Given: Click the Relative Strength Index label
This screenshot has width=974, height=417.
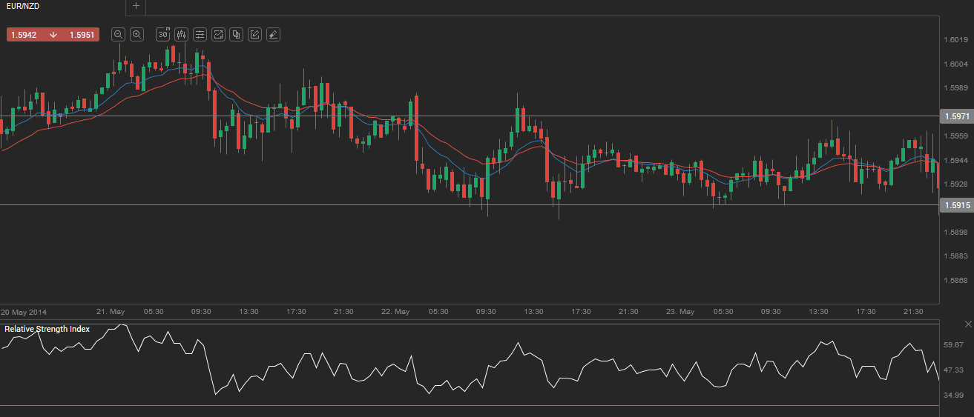Looking at the screenshot, I should (47, 329).
